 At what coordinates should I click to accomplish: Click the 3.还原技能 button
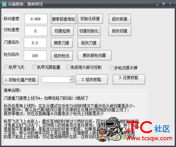click(129, 79)
